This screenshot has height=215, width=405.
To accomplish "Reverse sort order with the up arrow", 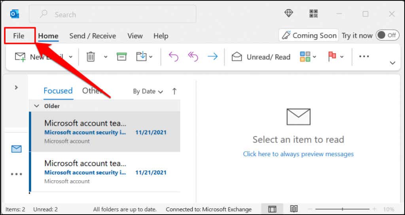I will (174, 91).
